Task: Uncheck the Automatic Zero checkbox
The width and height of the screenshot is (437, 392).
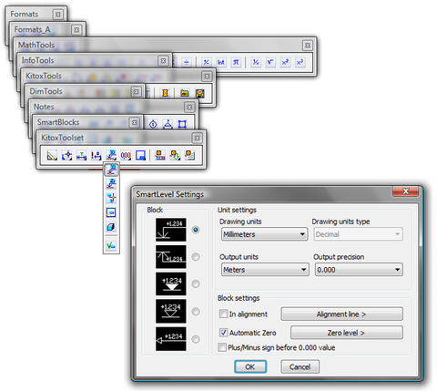Action: pos(223,333)
